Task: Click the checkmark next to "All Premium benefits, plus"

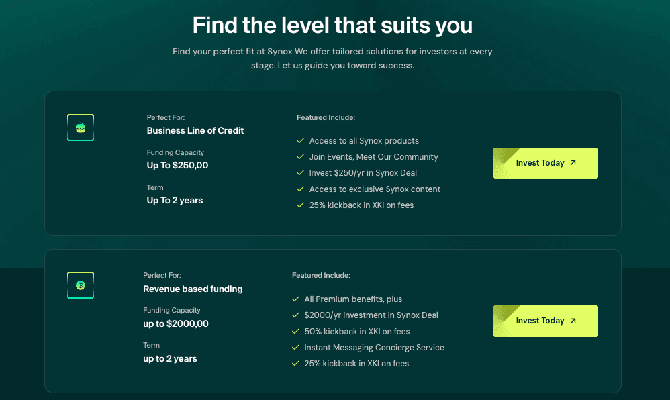Action: (x=296, y=299)
